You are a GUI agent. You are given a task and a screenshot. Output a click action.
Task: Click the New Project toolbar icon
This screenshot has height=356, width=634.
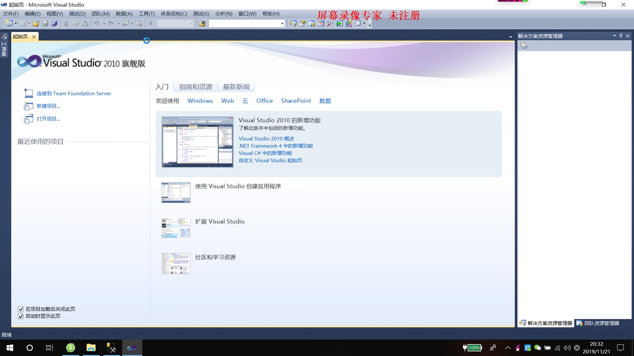(9, 23)
